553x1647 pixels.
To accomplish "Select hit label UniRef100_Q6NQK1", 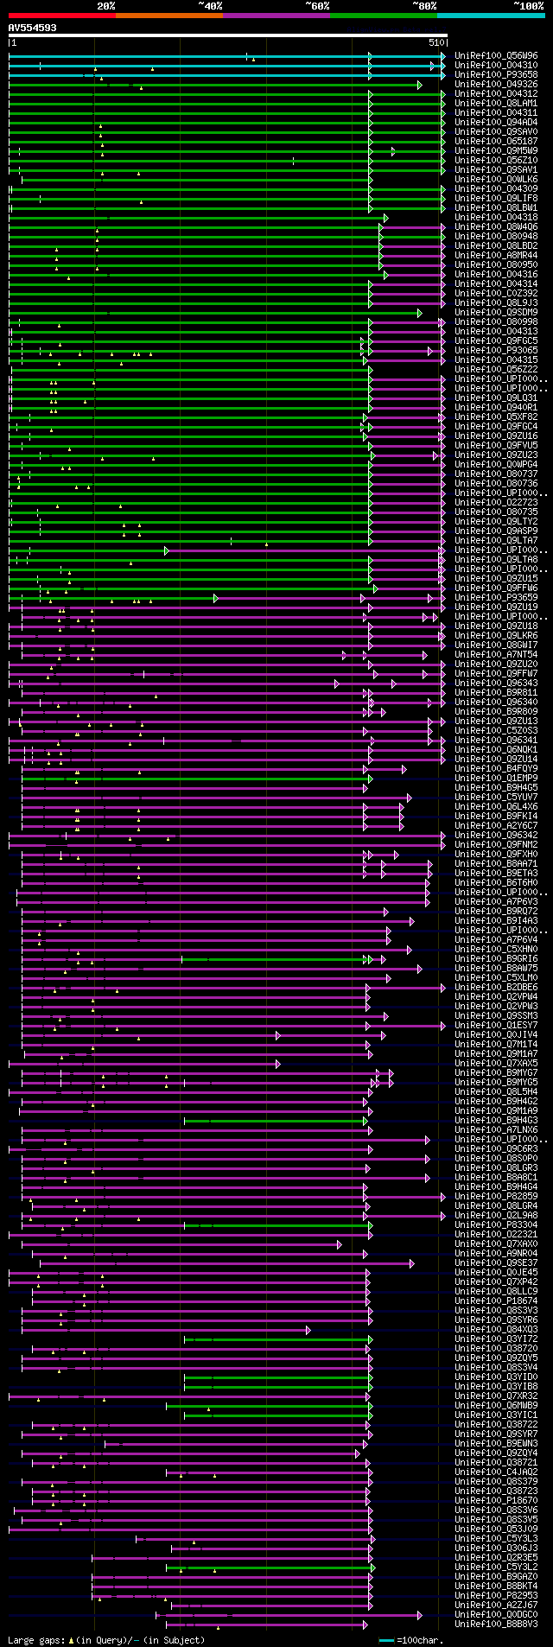I will coord(496,749).
